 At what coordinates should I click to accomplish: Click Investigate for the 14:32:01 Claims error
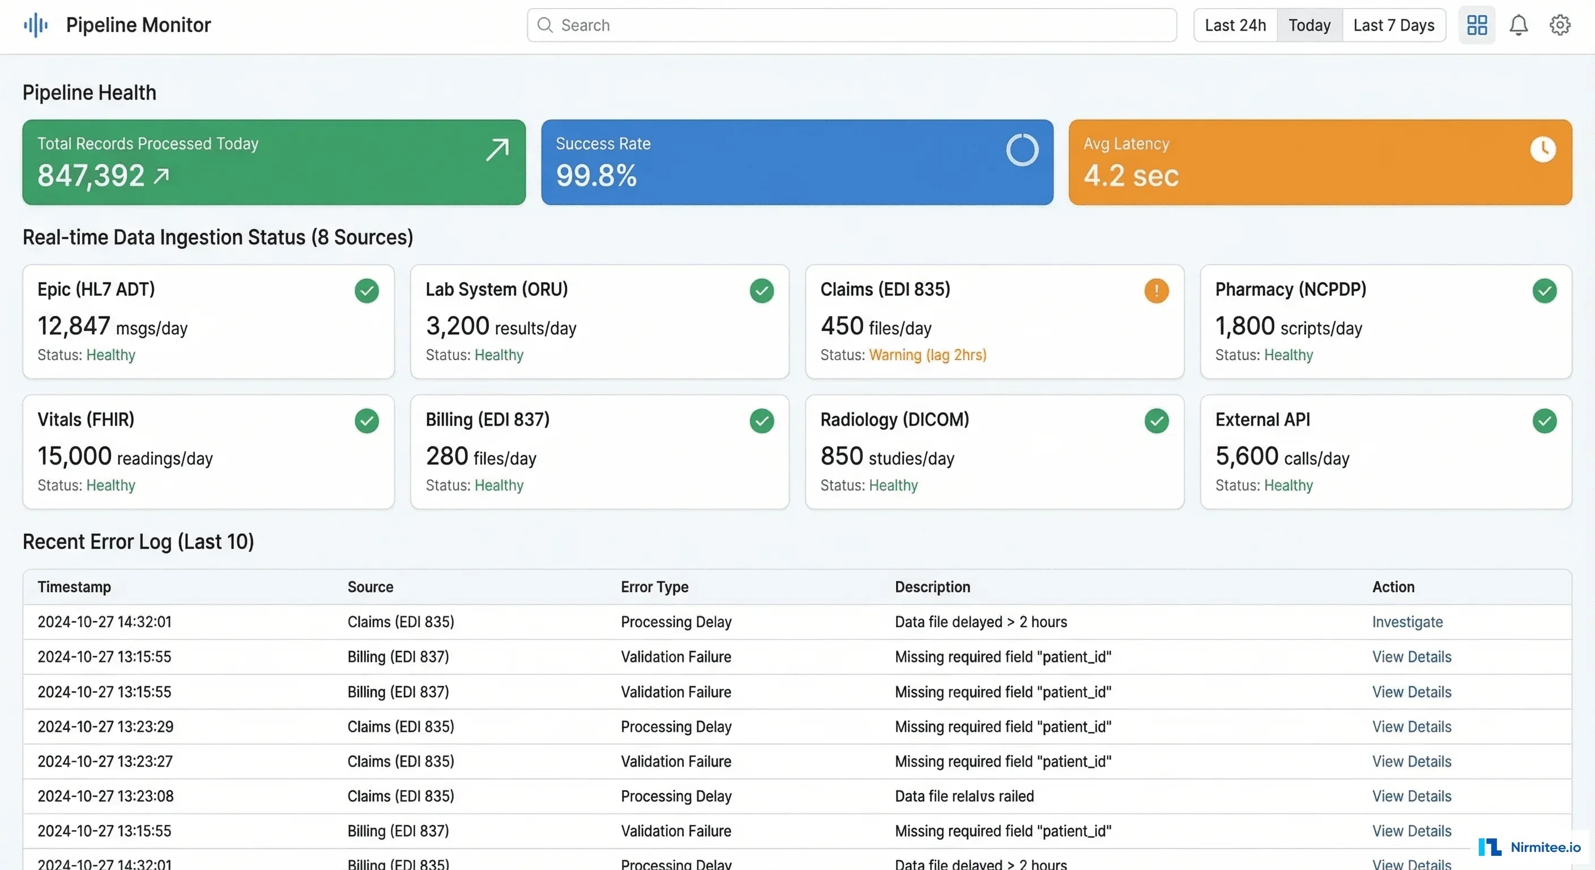coord(1407,622)
